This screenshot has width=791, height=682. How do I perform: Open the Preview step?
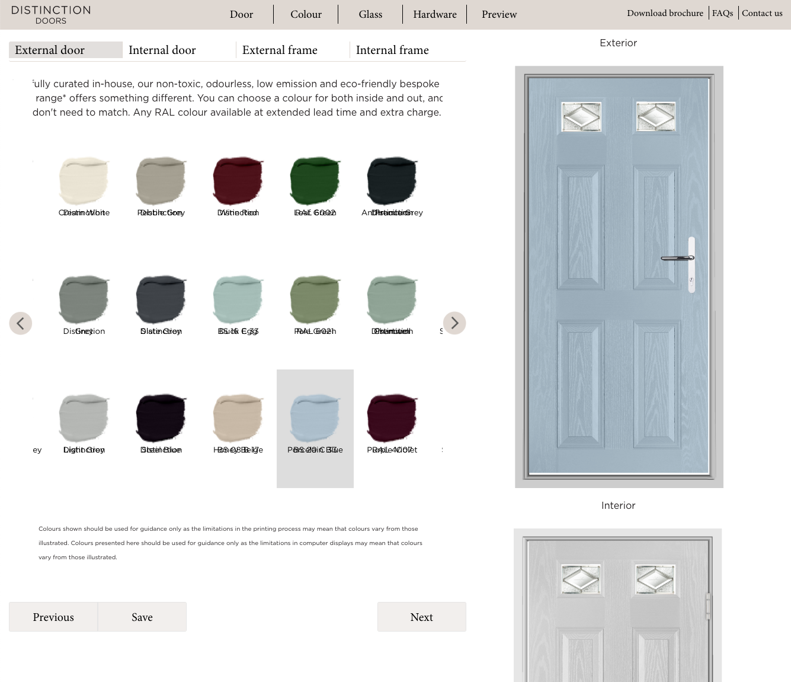point(499,14)
